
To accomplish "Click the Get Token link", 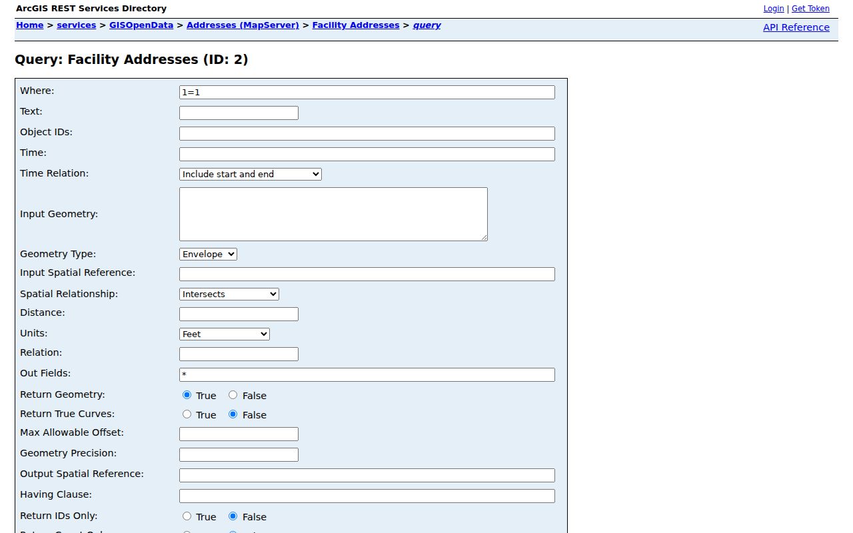I will (x=810, y=9).
